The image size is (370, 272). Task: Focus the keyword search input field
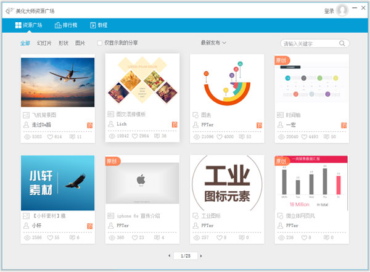point(311,44)
